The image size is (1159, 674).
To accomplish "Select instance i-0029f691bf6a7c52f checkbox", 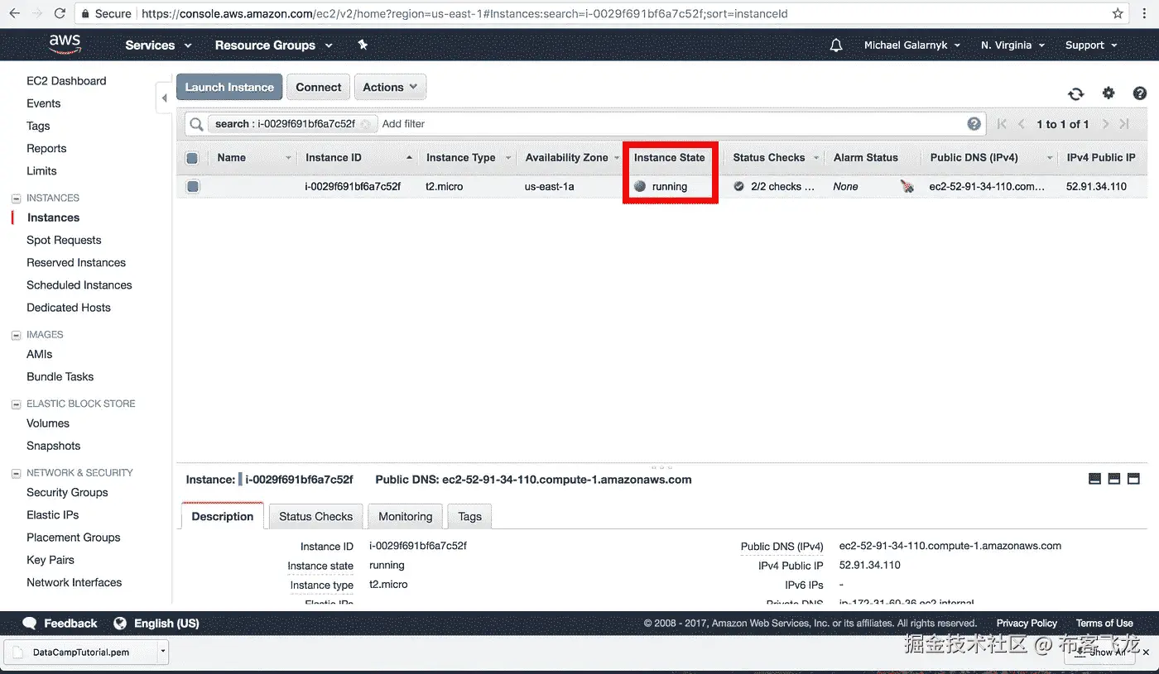I will tap(193, 187).
